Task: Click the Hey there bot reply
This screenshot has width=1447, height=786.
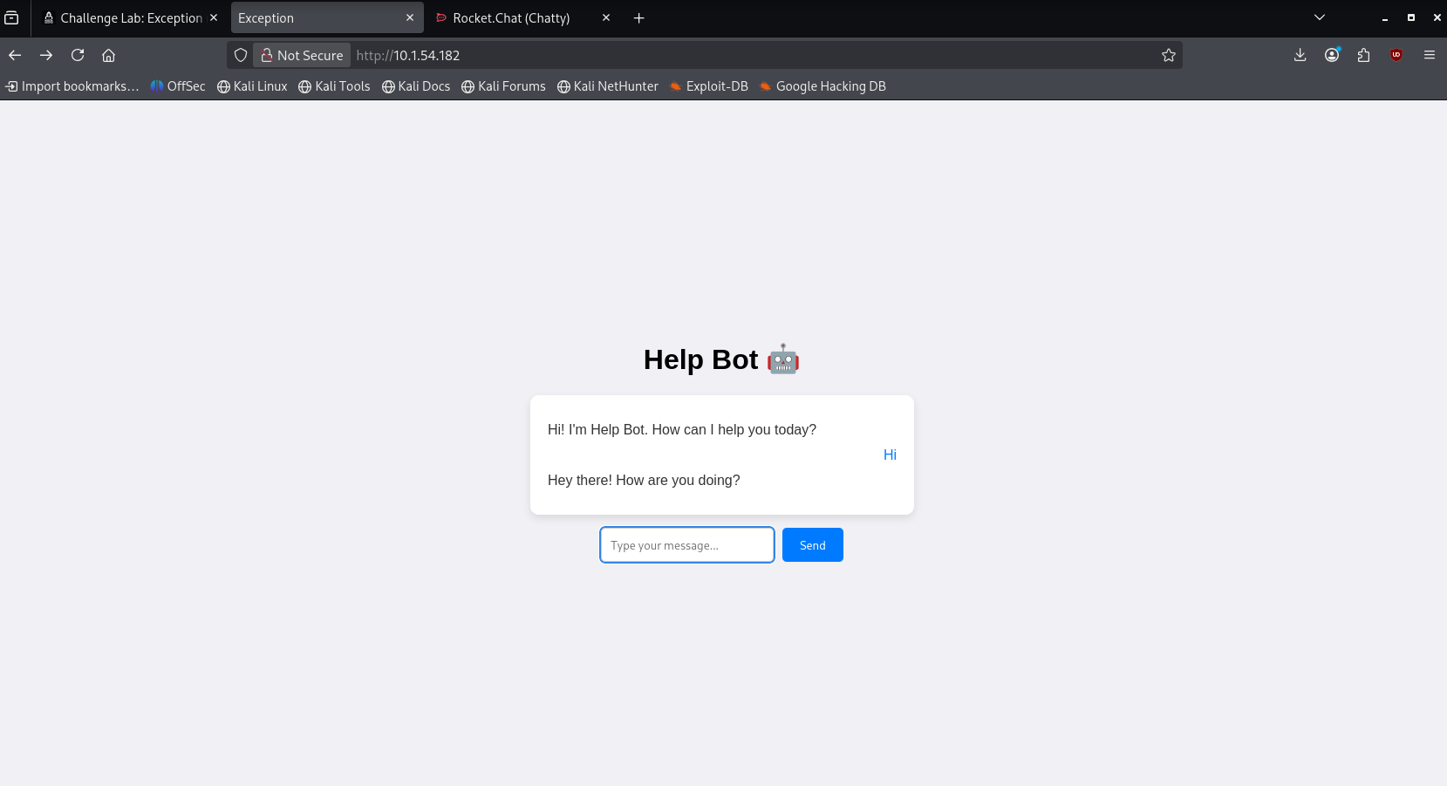Action: pos(644,480)
